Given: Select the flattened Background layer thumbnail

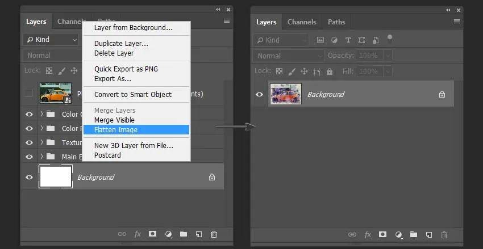Looking at the screenshot, I should click(x=286, y=94).
